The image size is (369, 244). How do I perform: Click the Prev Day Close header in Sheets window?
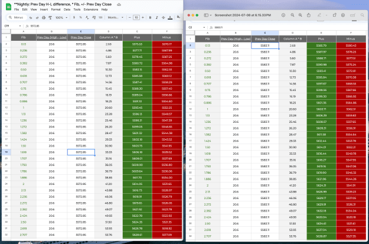pos(81,37)
